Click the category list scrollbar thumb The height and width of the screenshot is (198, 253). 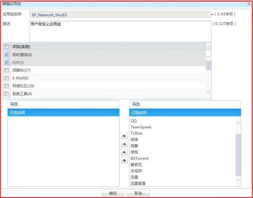tap(208, 65)
